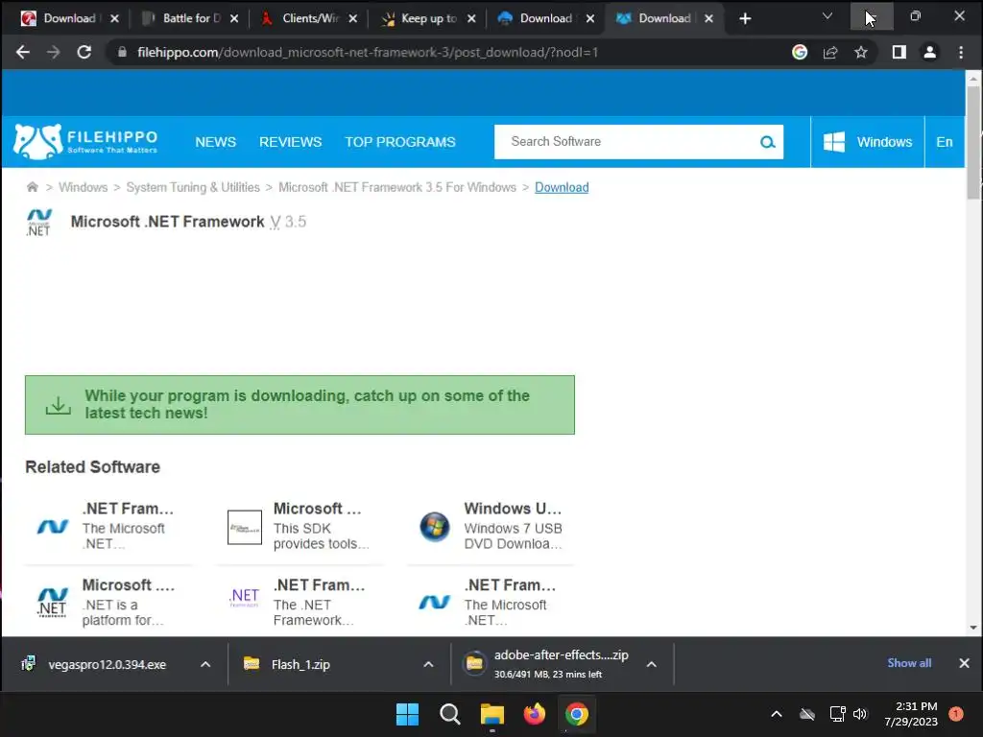Click Show all downloads

click(909, 663)
